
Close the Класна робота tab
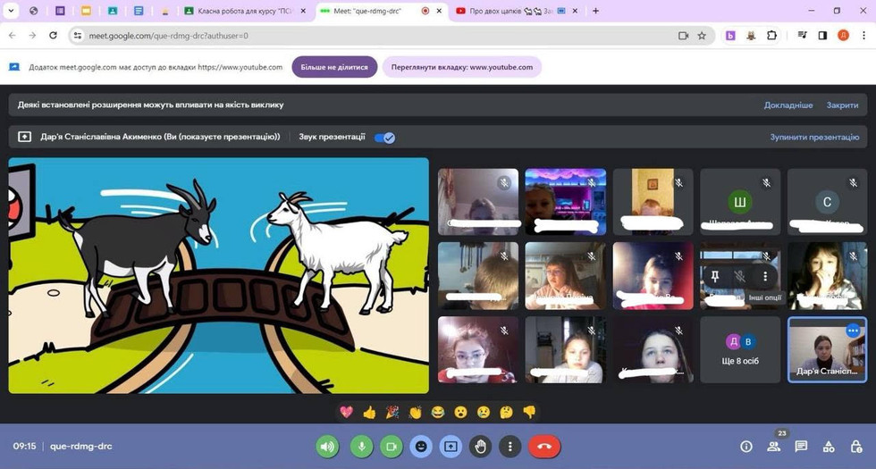(x=303, y=11)
